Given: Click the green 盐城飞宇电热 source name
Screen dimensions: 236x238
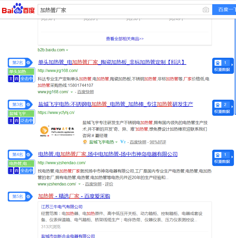Looking at the screenshot, I should (102, 142).
